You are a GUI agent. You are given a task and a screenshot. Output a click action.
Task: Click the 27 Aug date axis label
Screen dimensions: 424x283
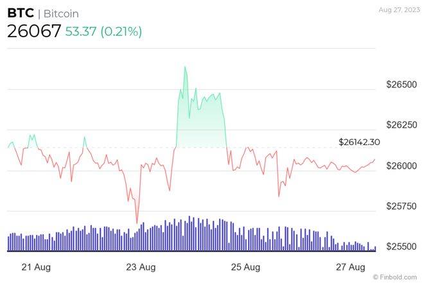pyautogui.click(x=350, y=266)
